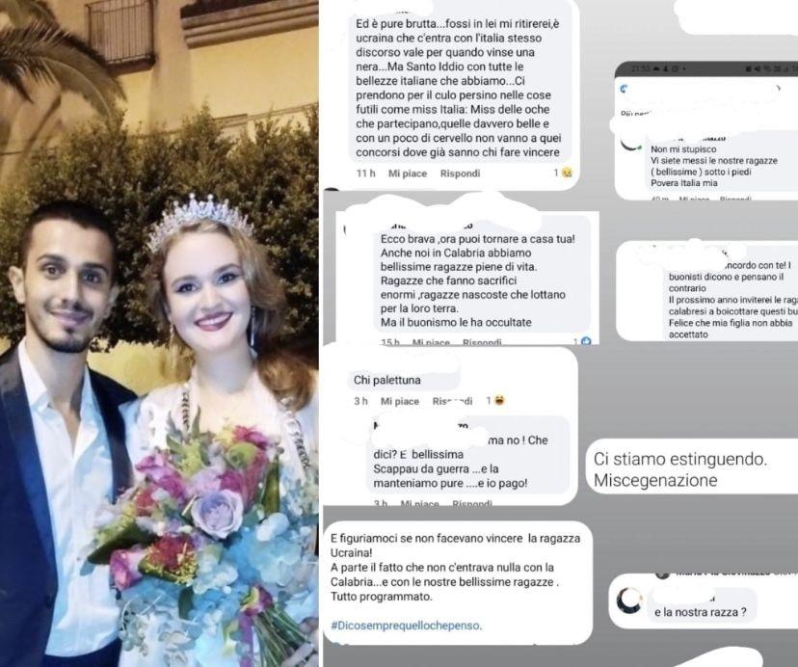The height and width of the screenshot is (667, 798).
Task: Click the '11 h' timestamp on first comment
Action: [x=366, y=173]
